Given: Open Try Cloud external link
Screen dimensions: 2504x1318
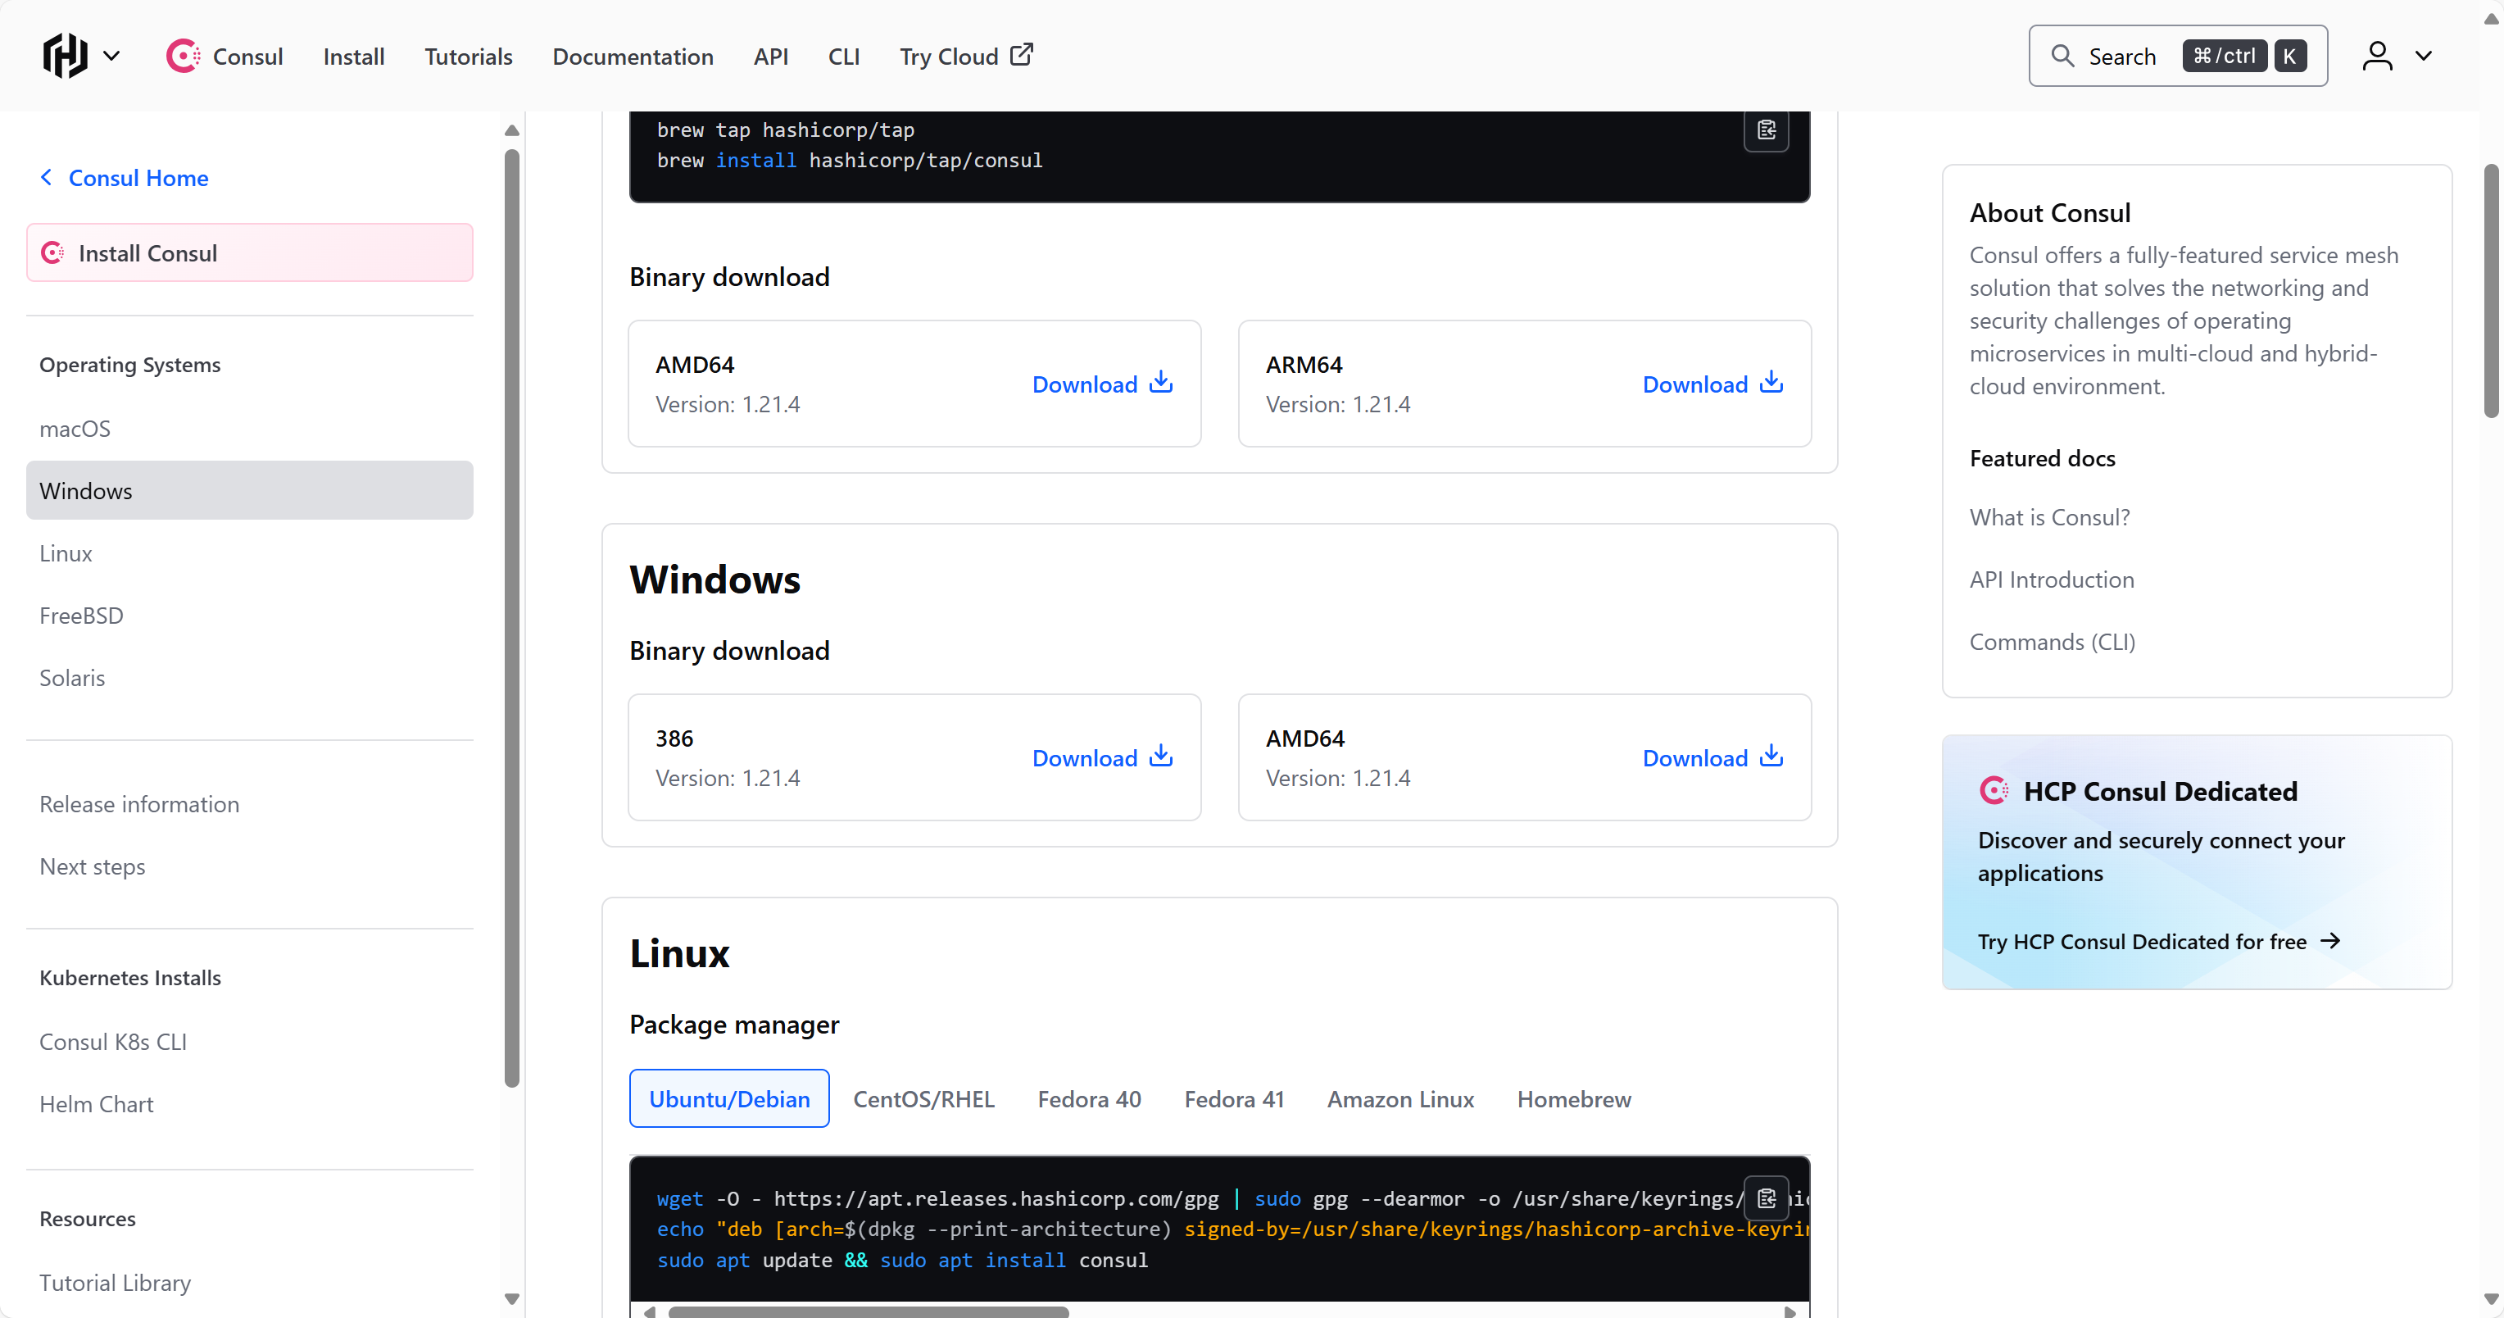Looking at the screenshot, I should (x=966, y=57).
